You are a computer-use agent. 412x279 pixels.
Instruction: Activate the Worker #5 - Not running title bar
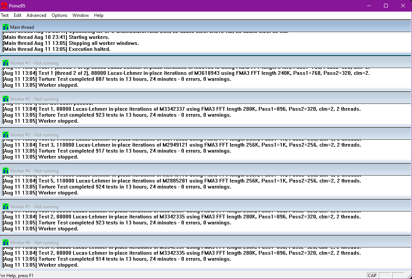point(205,206)
